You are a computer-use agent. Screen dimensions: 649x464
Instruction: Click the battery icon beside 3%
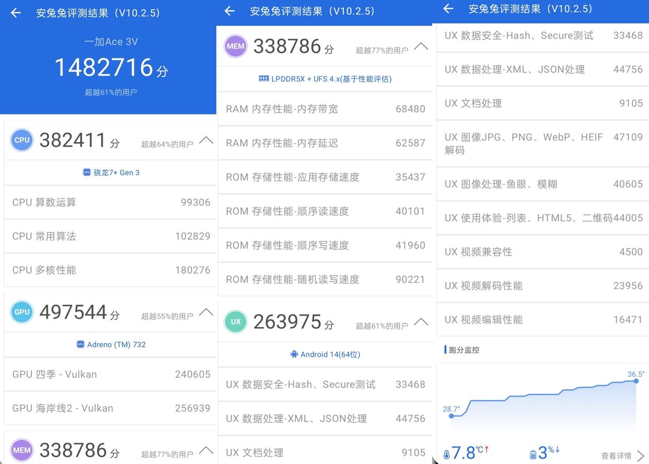pos(533,455)
